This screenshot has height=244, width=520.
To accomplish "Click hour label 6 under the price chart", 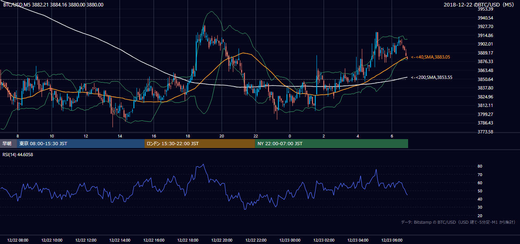I will pyautogui.click(x=392, y=136).
